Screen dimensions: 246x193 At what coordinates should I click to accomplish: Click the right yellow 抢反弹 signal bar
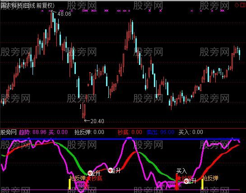point(202,184)
